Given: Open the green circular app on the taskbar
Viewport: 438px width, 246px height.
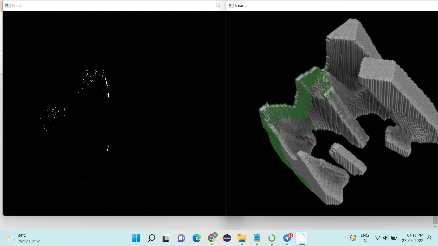Looking at the screenshot, I should click(x=272, y=238).
